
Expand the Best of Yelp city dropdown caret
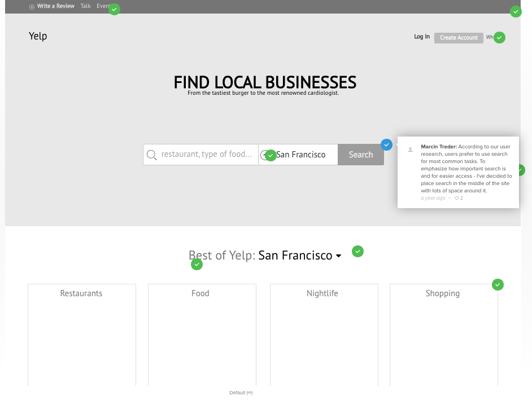pyautogui.click(x=339, y=256)
